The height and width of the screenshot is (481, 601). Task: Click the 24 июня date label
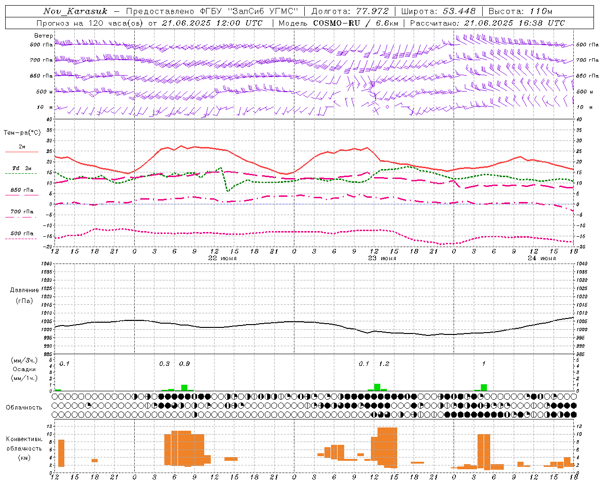tap(542, 258)
